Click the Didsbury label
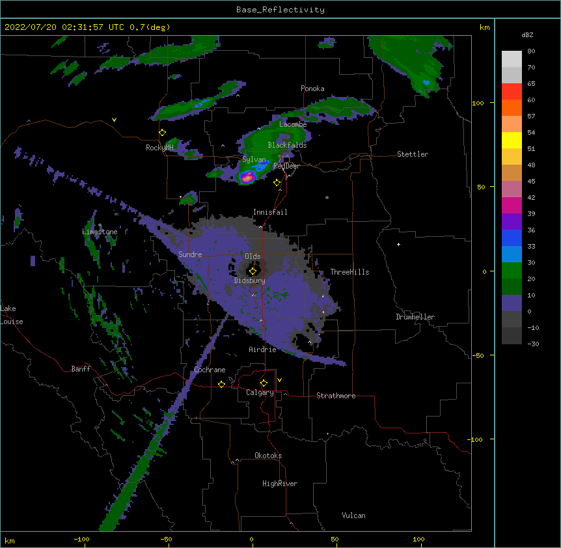The width and height of the screenshot is (561, 548). (x=250, y=281)
